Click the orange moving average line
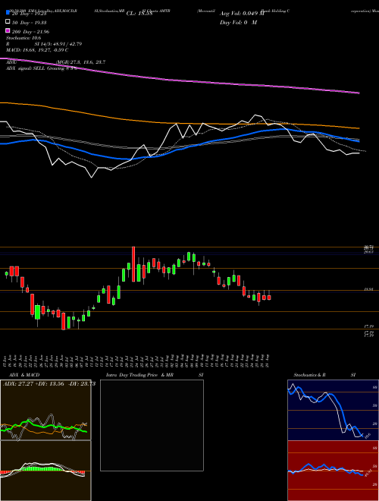The image size is (379, 501). (179, 122)
